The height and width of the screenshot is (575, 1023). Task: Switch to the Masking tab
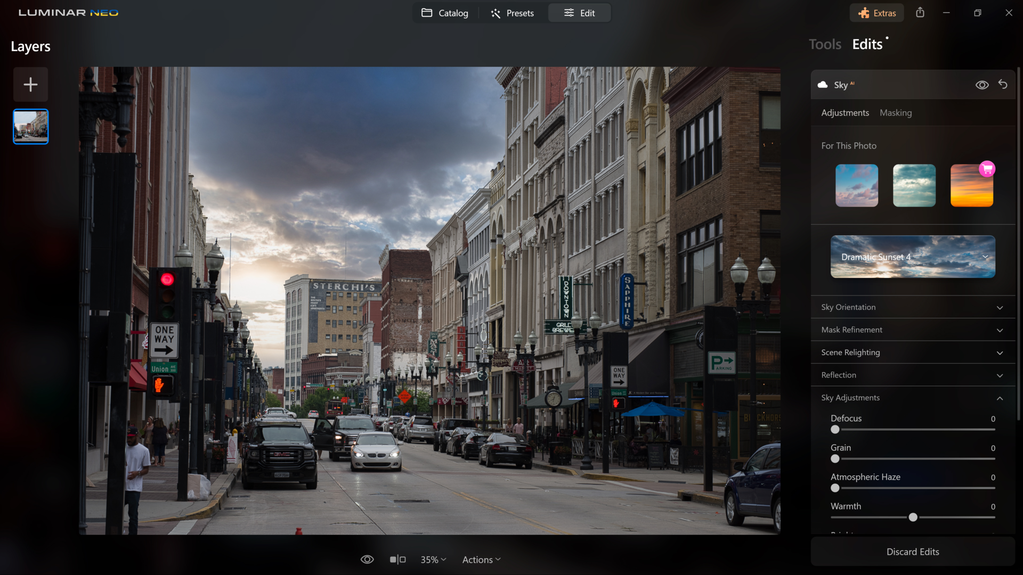tap(896, 112)
